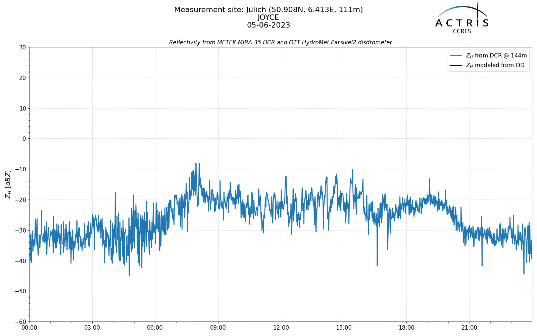The width and height of the screenshot is (537, 336).
Task: Click the 12:00 x-axis tick label
Action: coord(281,328)
